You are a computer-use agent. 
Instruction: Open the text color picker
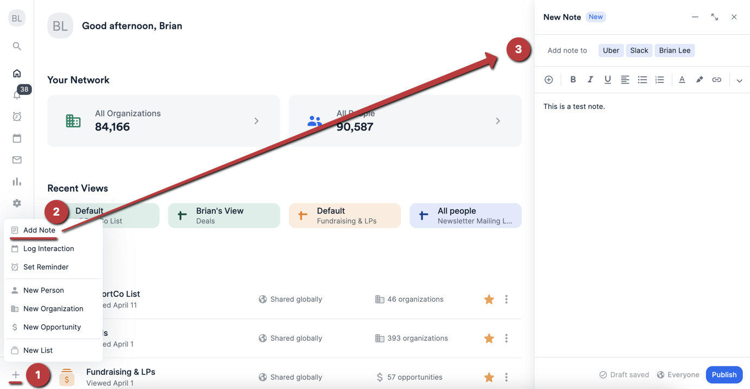[x=682, y=79]
